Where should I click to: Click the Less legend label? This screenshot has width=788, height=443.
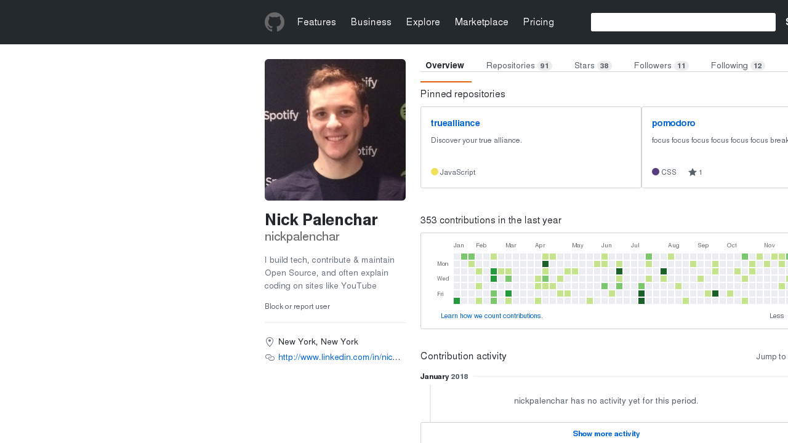(x=777, y=316)
